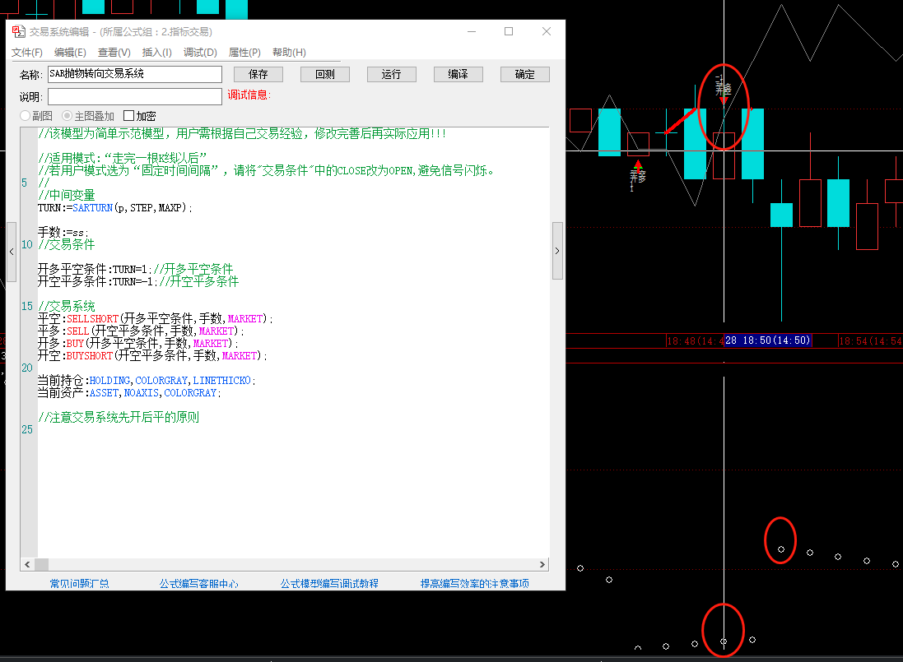
Task: Click the //中间变量 comment line
Action: [x=66, y=195]
